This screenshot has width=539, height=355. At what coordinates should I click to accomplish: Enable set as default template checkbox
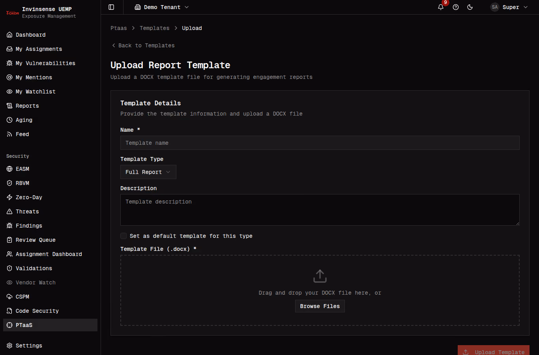click(124, 236)
